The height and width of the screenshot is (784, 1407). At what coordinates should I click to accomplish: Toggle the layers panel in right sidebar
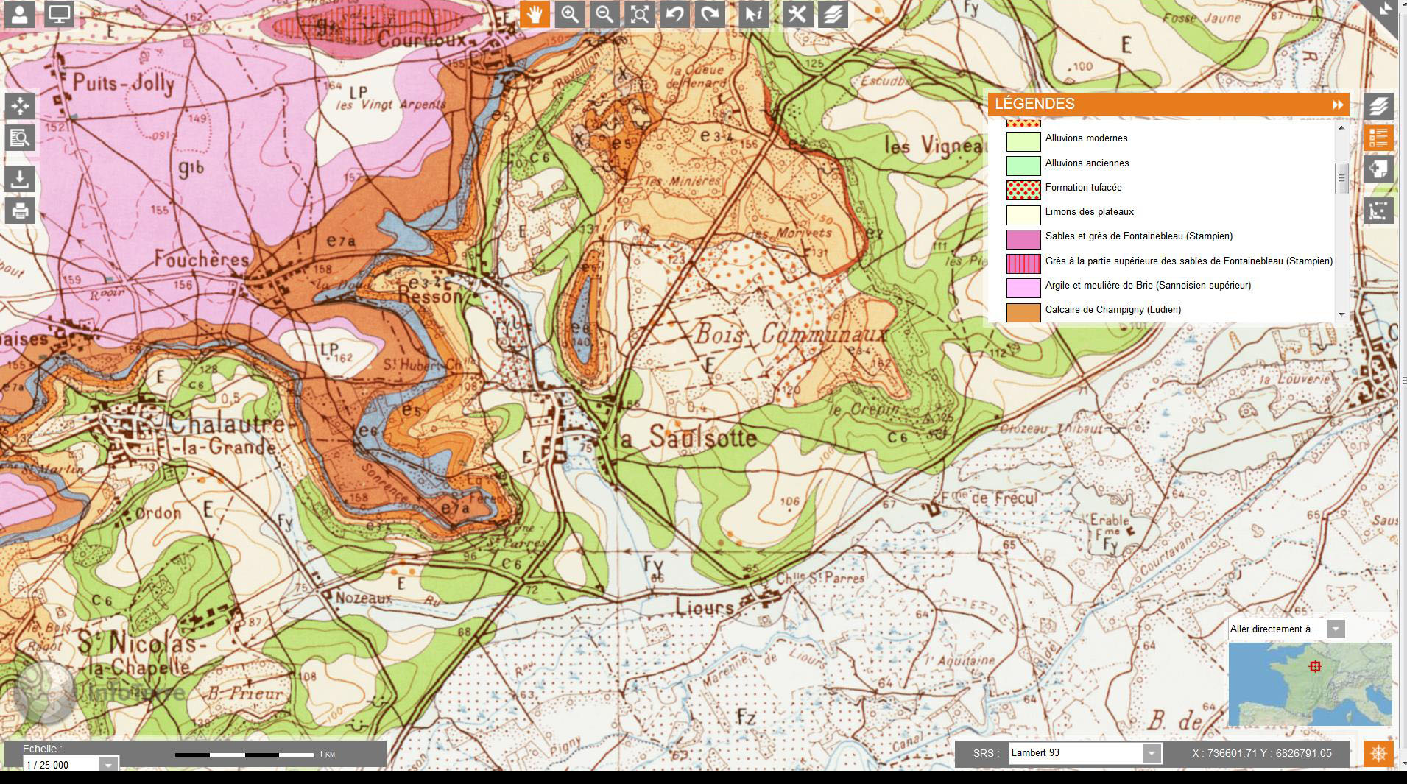tap(1378, 106)
